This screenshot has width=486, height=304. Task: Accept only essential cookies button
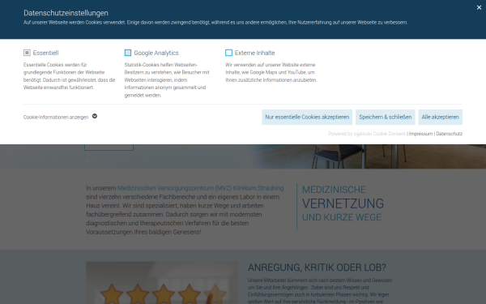pyautogui.click(x=307, y=117)
